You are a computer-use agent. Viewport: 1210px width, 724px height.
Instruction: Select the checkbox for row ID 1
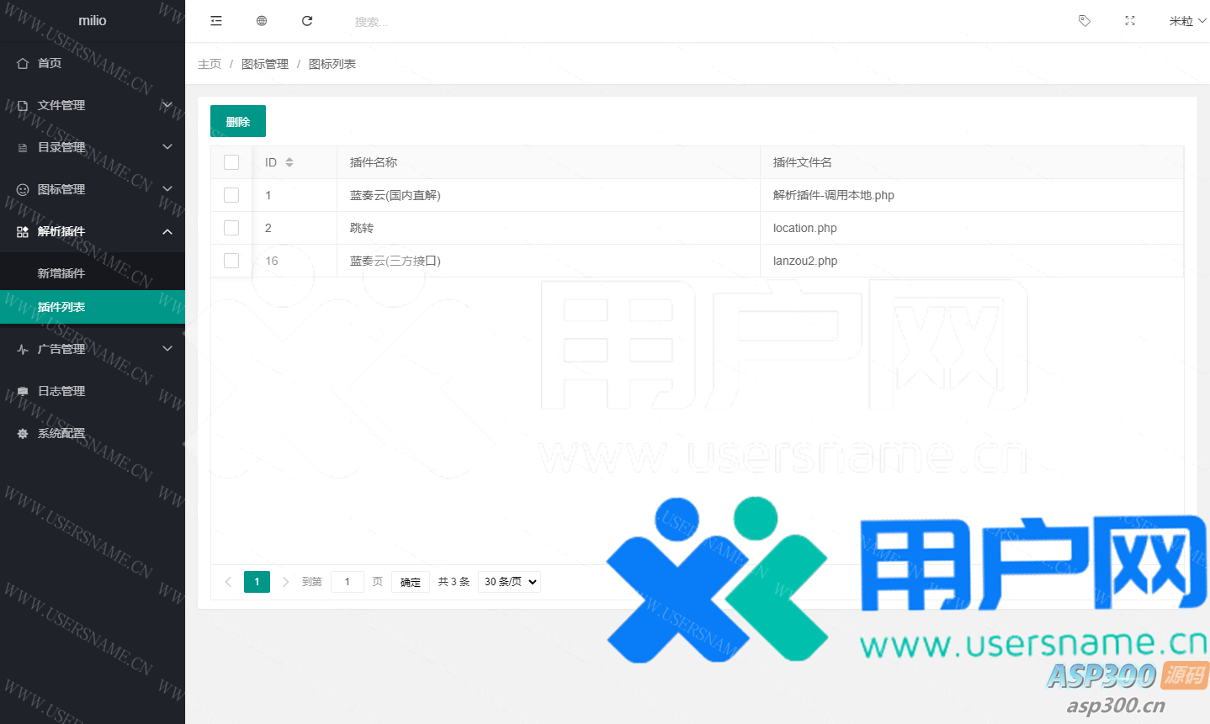tap(231, 195)
